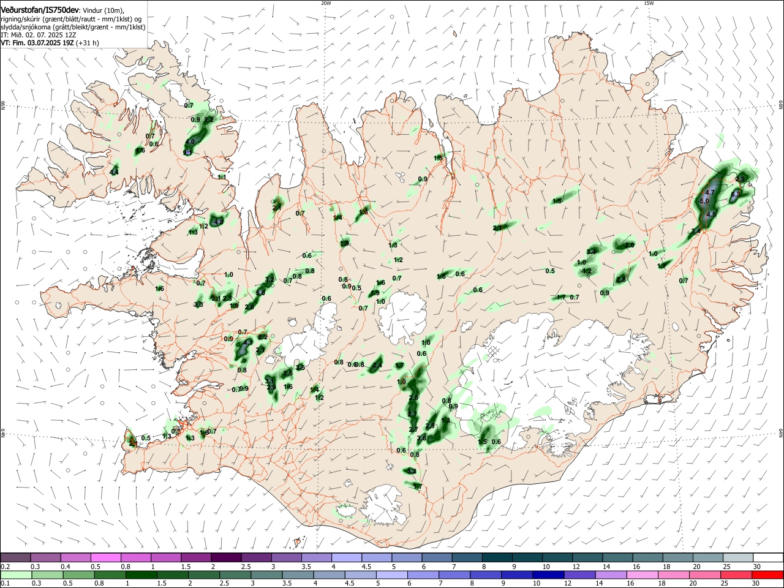Pick the darkest purple 2 mm snow legend swatch

tap(225, 557)
